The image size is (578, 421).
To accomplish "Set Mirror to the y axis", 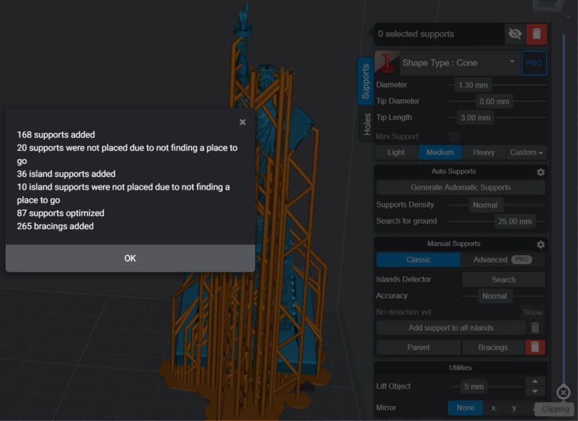I will click(514, 408).
